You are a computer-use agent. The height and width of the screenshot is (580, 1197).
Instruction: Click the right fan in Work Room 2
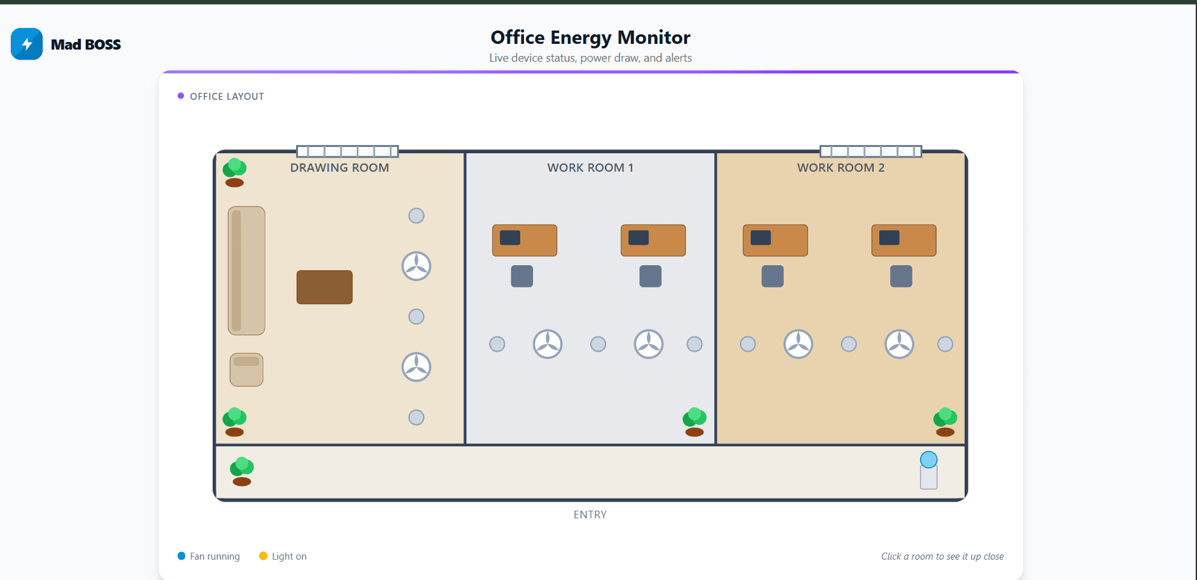pyautogui.click(x=900, y=344)
